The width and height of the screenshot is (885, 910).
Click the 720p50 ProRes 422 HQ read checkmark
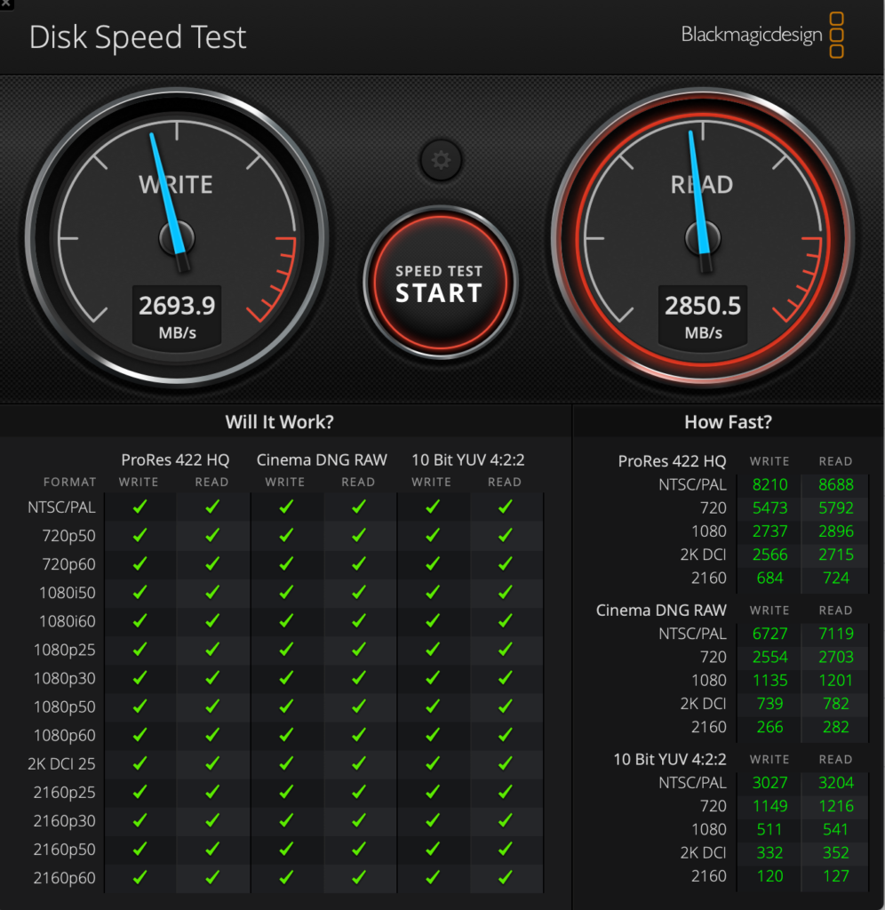[x=212, y=536]
